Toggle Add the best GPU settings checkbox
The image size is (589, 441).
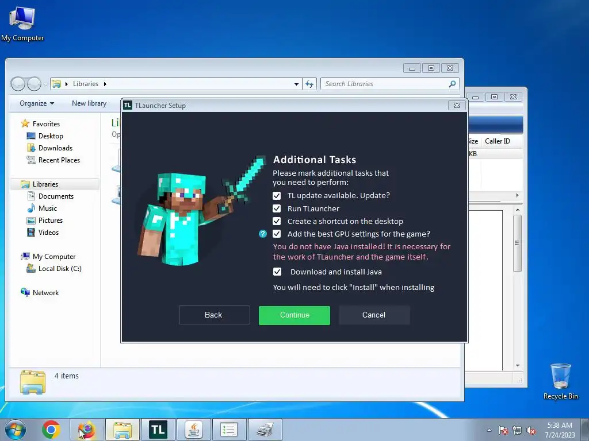coord(277,234)
